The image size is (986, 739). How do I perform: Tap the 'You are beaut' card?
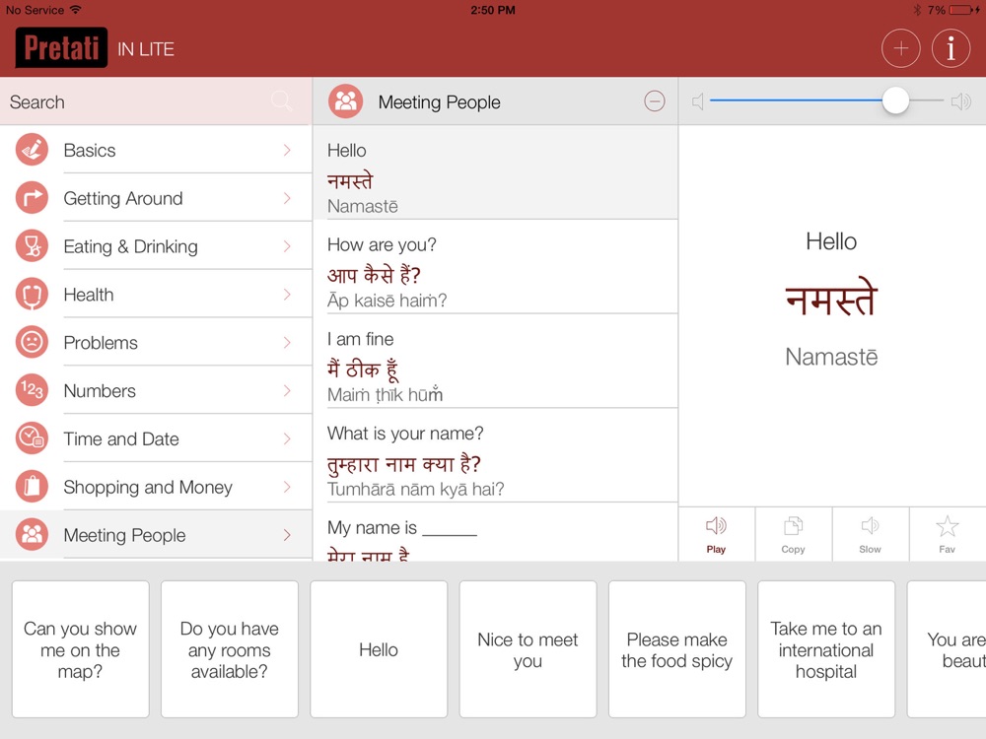[x=947, y=649]
